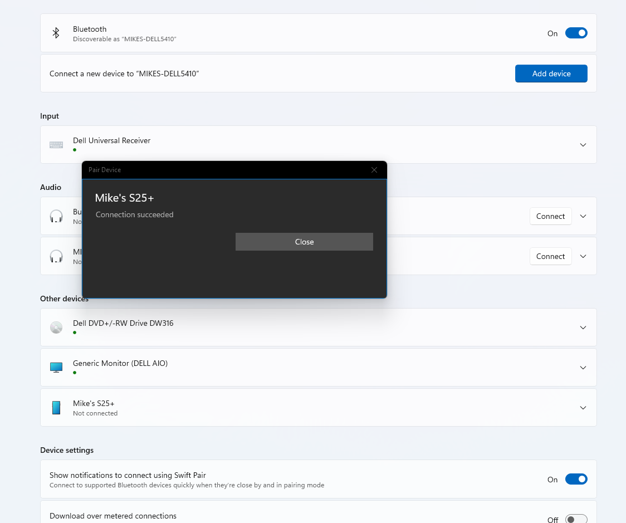Image resolution: width=626 pixels, height=523 pixels.
Task: Expand the Dell DVD+/-RW Drive DW316 entry
Action: click(x=583, y=328)
